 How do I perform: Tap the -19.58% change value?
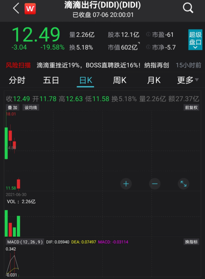(53, 47)
